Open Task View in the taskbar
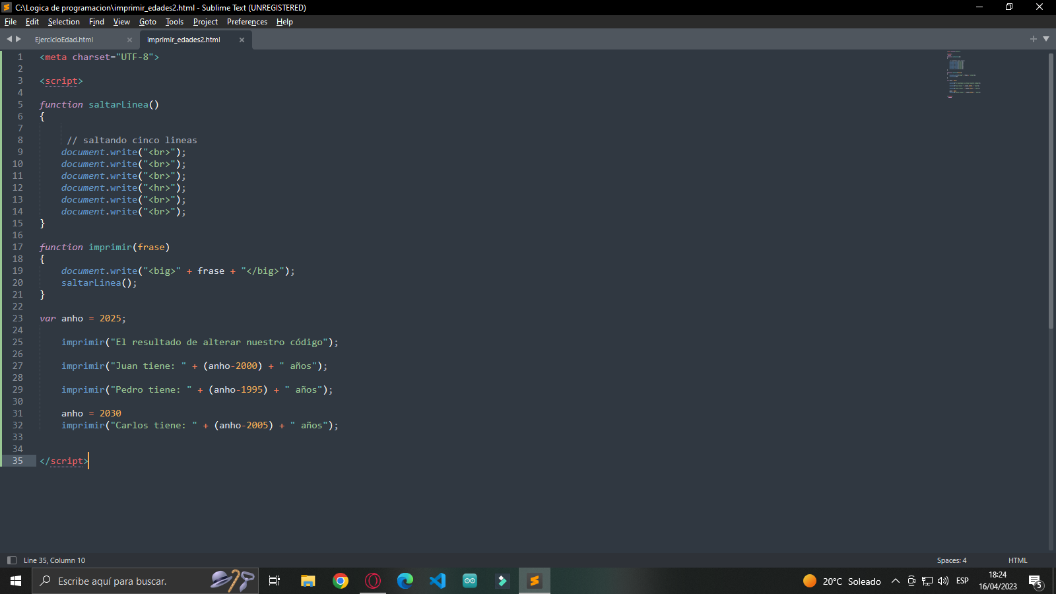The width and height of the screenshot is (1056, 594). [275, 581]
